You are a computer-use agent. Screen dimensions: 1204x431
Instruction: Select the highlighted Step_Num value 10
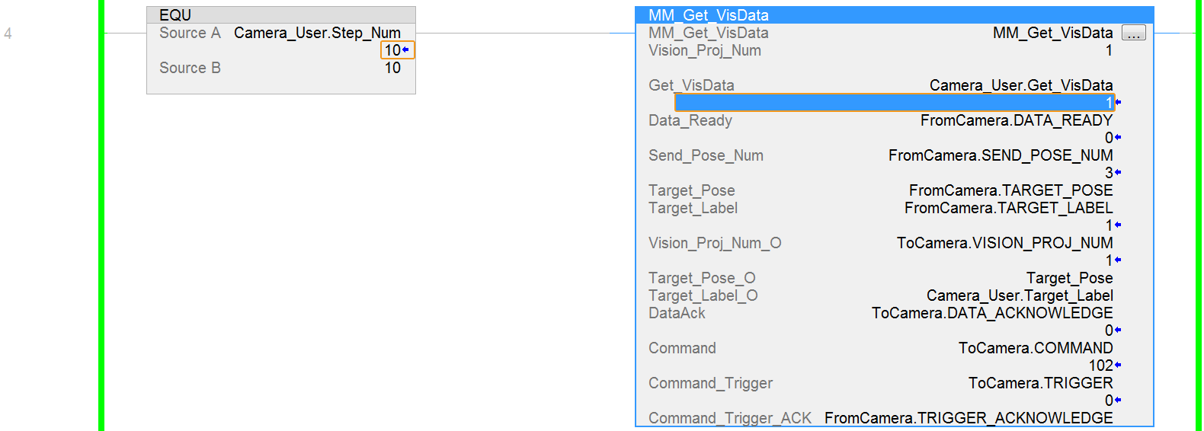pos(393,50)
